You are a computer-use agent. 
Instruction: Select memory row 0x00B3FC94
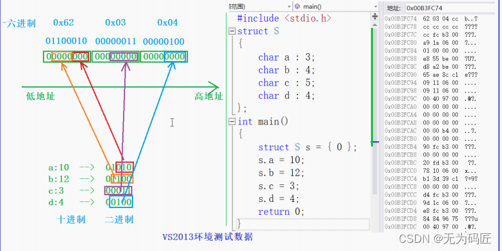pos(431,83)
